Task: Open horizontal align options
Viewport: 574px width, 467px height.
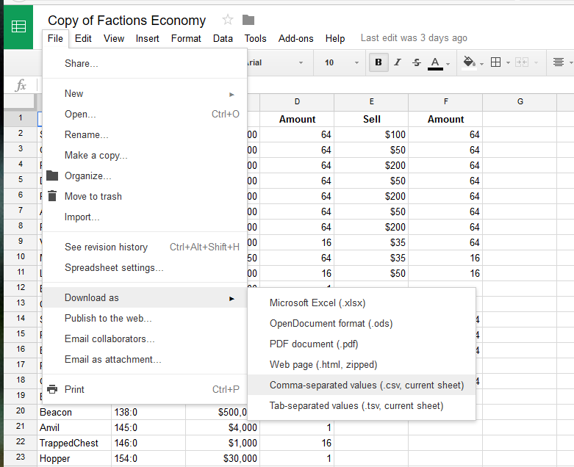Action: [x=559, y=62]
